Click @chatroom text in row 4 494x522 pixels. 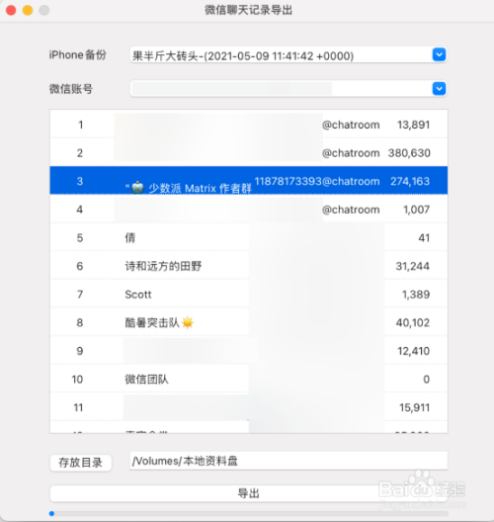tap(351, 210)
